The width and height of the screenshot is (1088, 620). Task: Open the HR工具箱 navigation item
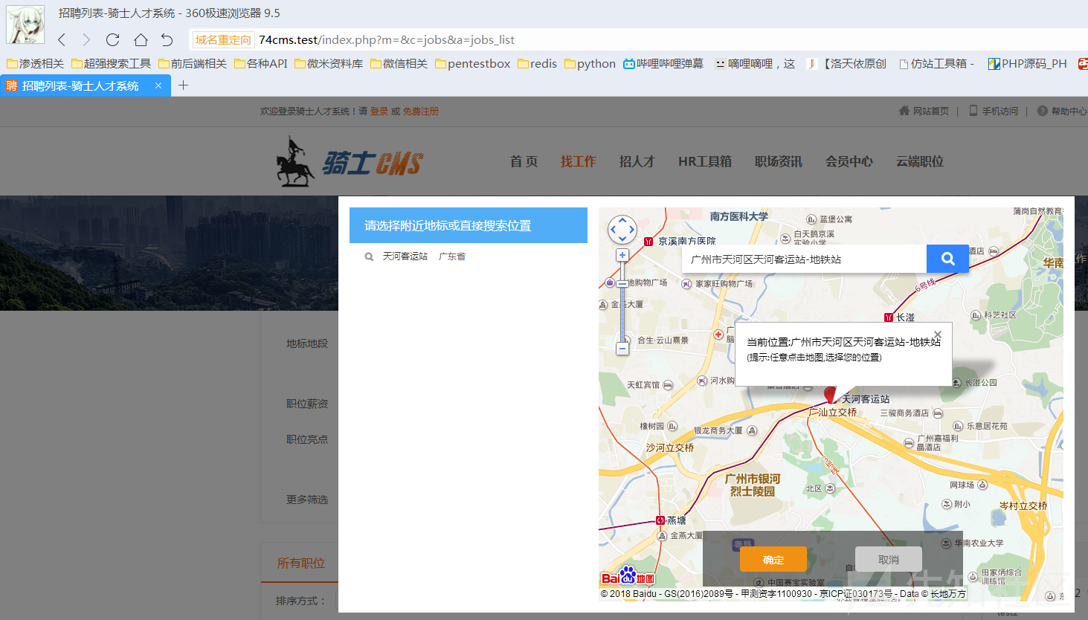click(705, 161)
